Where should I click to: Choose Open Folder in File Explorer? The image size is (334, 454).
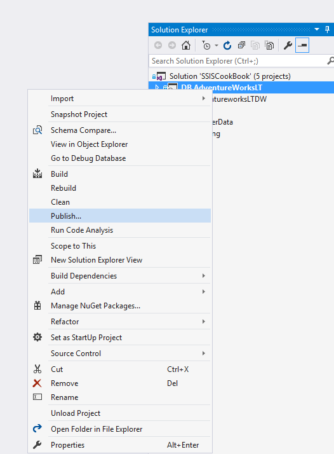tap(120, 429)
